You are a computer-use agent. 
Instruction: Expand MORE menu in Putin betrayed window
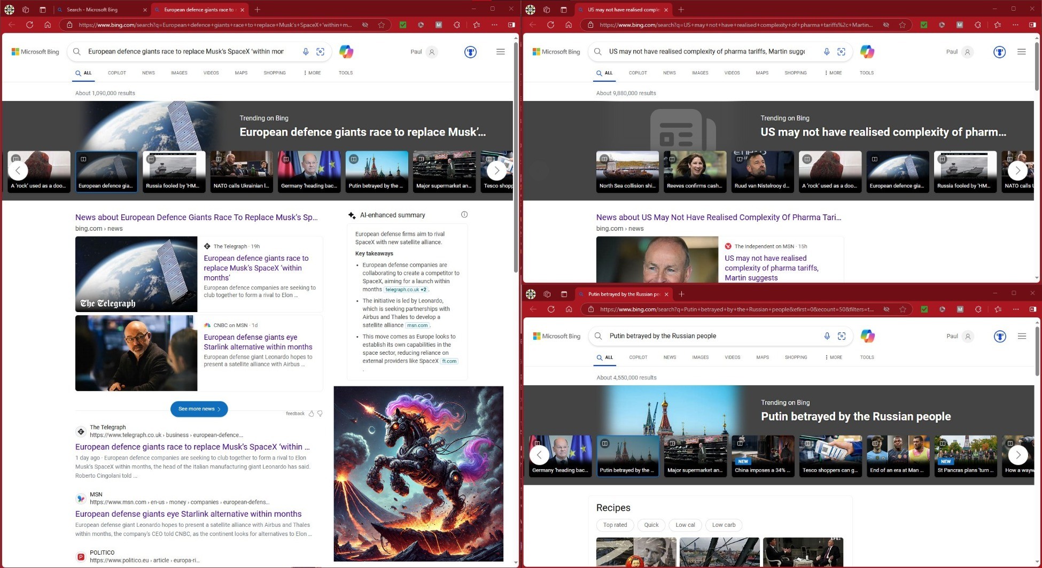[x=834, y=357]
